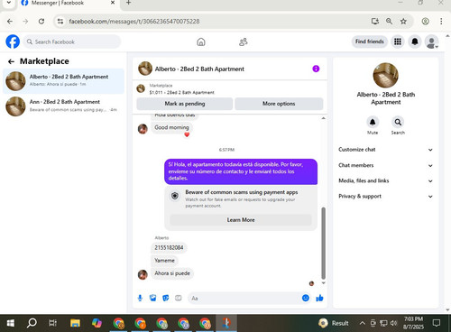This screenshot has width=451, height=332.
Task: Expand Customize chat section
Action: pyautogui.click(x=386, y=150)
